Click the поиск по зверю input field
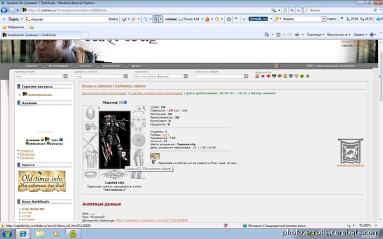Image resolution: width=383 pixels, height=239 pixels. pyautogui.click(x=219, y=76)
